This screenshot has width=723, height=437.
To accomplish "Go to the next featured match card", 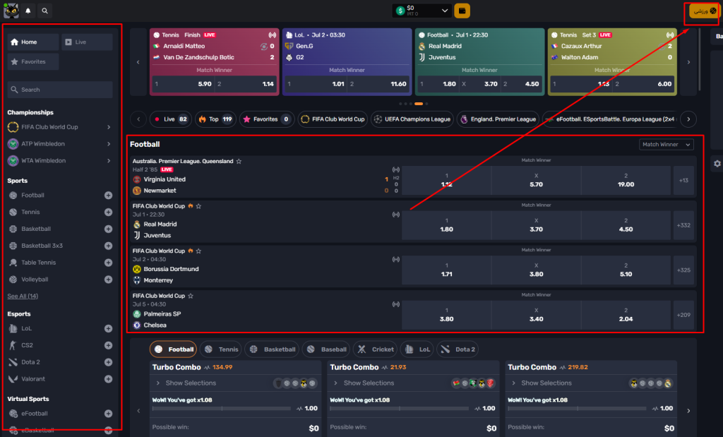I will click(x=688, y=61).
